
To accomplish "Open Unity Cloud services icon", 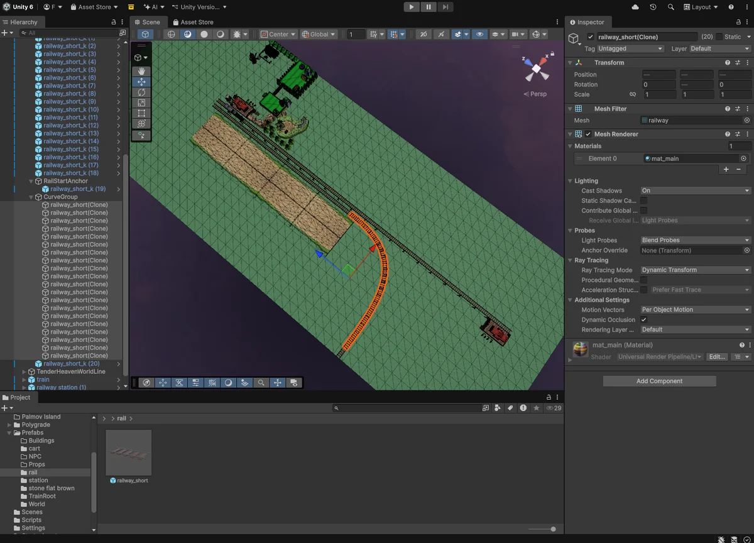I will click(x=635, y=7).
